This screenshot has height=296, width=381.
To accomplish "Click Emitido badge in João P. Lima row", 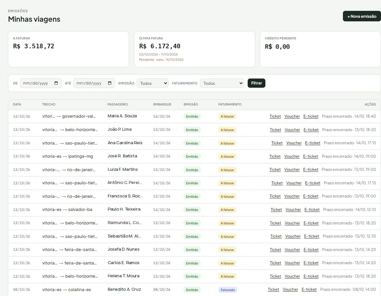I will point(192,130).
